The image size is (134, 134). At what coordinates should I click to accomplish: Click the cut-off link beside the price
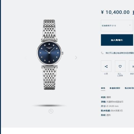(133, 12)
